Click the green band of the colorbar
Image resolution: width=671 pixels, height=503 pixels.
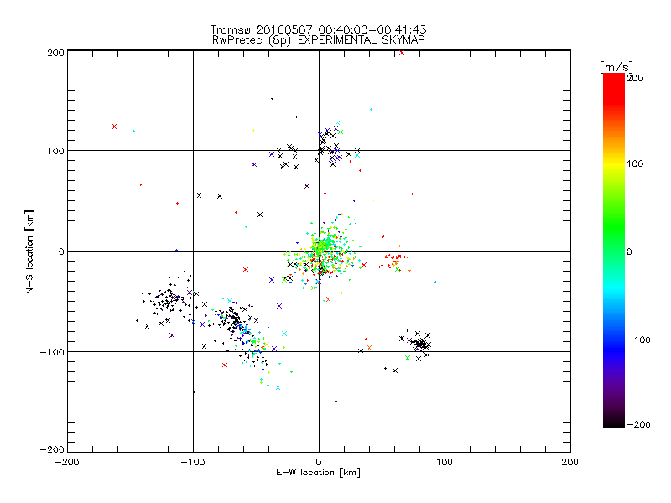[x=614, y=226]
